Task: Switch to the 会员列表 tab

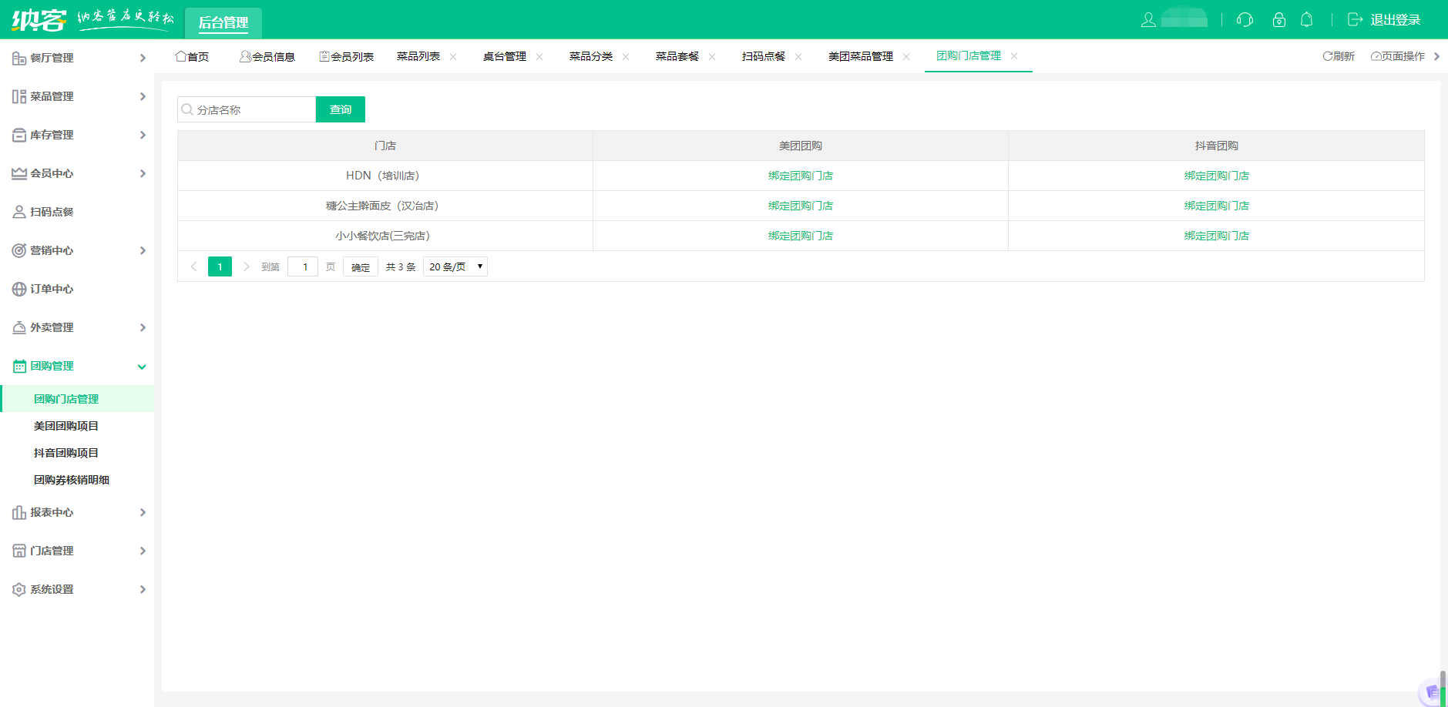Action: point(347,57)
